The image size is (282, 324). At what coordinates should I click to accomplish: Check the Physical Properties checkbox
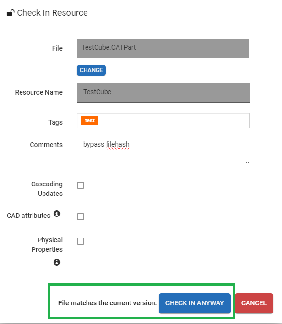80,241
